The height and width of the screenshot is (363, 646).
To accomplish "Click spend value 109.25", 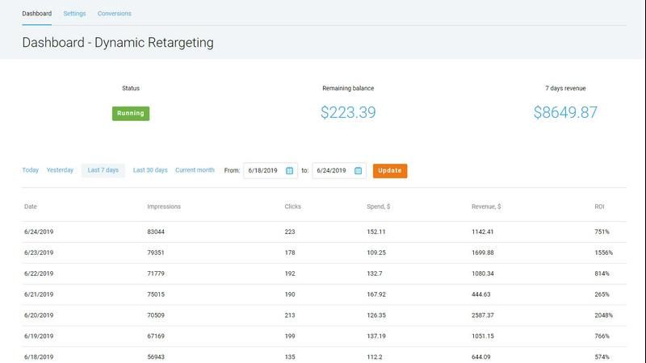I will (x=376, y=252).
